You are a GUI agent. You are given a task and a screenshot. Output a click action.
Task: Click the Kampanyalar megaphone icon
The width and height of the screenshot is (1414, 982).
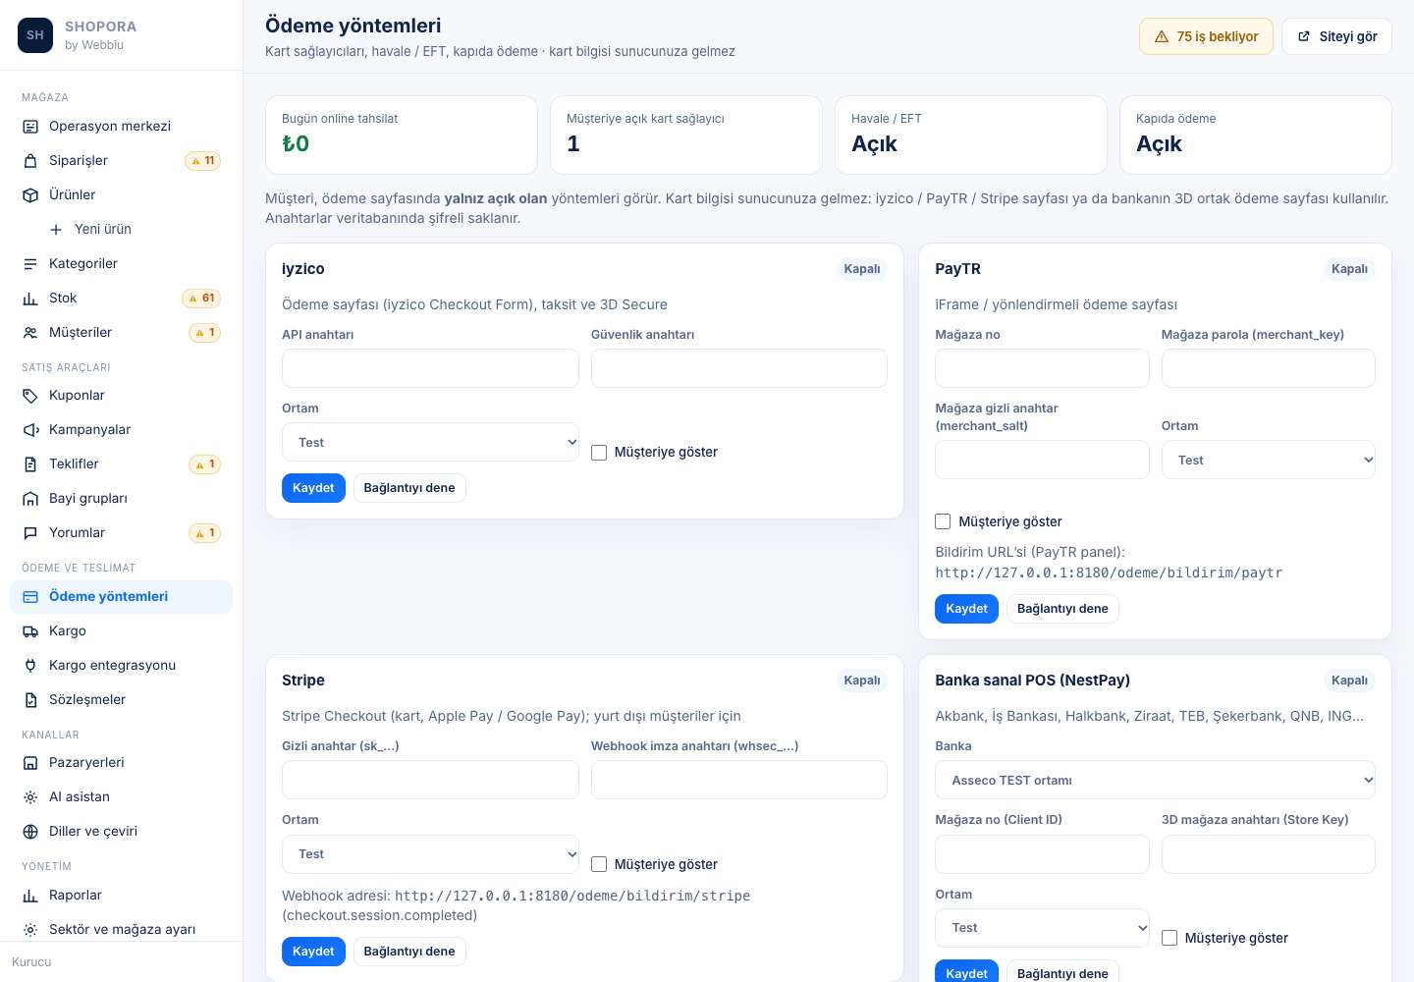click(x=30, y=430)
